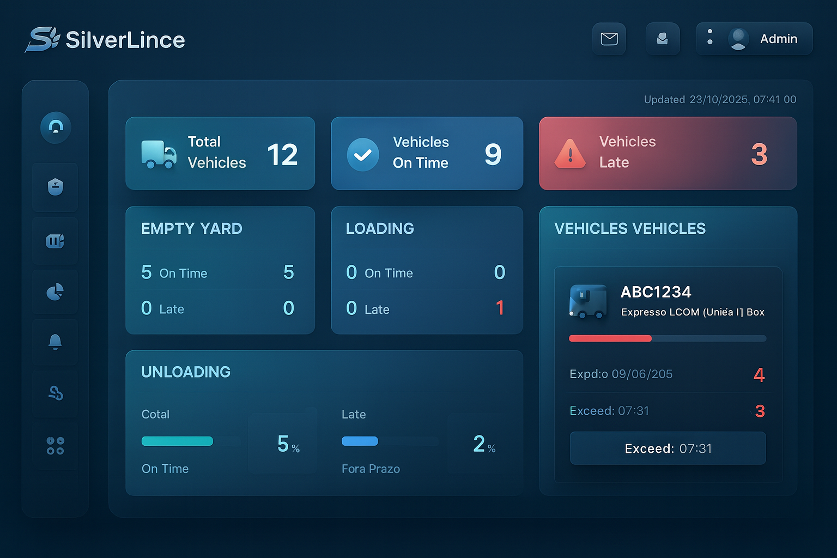Open the shield icon in sidebar

[56, 187]
